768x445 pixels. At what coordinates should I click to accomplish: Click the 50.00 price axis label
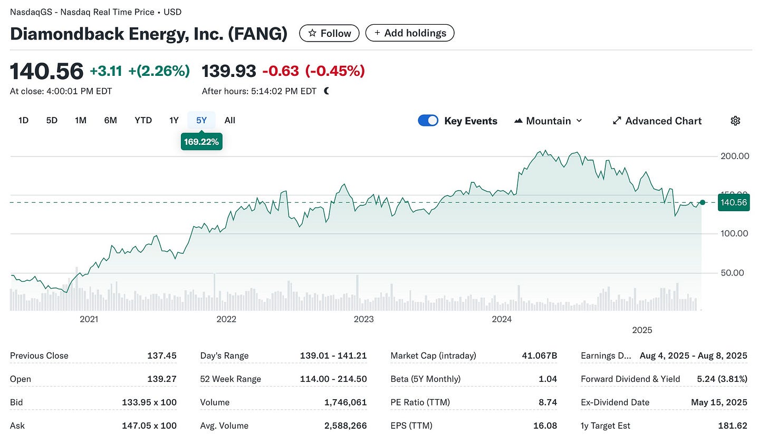coord(732,273)
